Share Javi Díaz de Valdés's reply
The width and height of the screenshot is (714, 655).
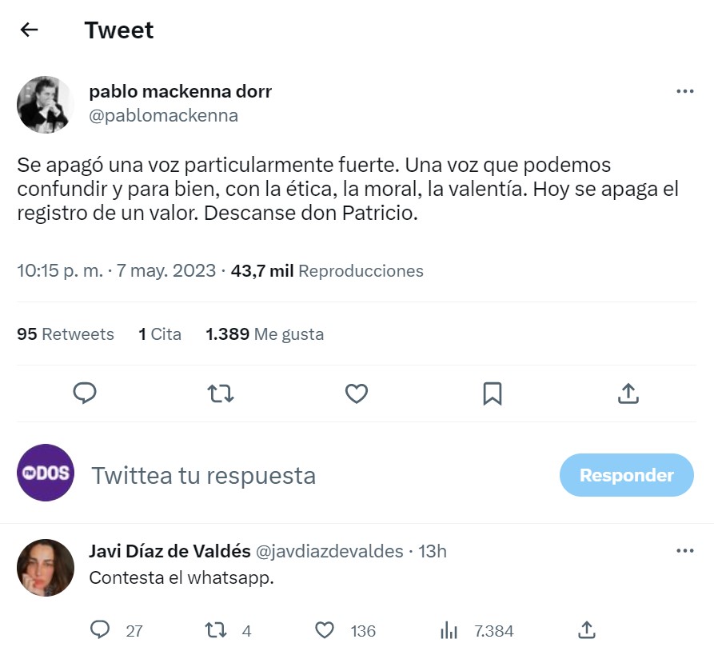click(585, 630)
